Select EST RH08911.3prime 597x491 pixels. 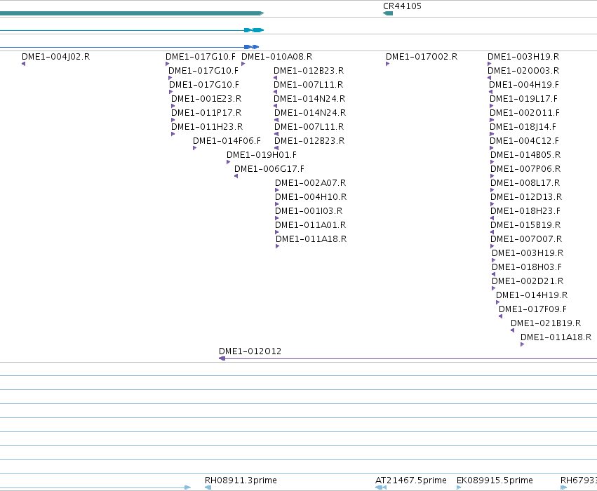click(x=241, y=480)
